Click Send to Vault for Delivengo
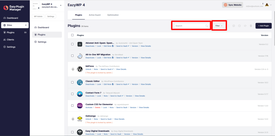This screenshot has width=275, height=136. click(x=106, y=119)
